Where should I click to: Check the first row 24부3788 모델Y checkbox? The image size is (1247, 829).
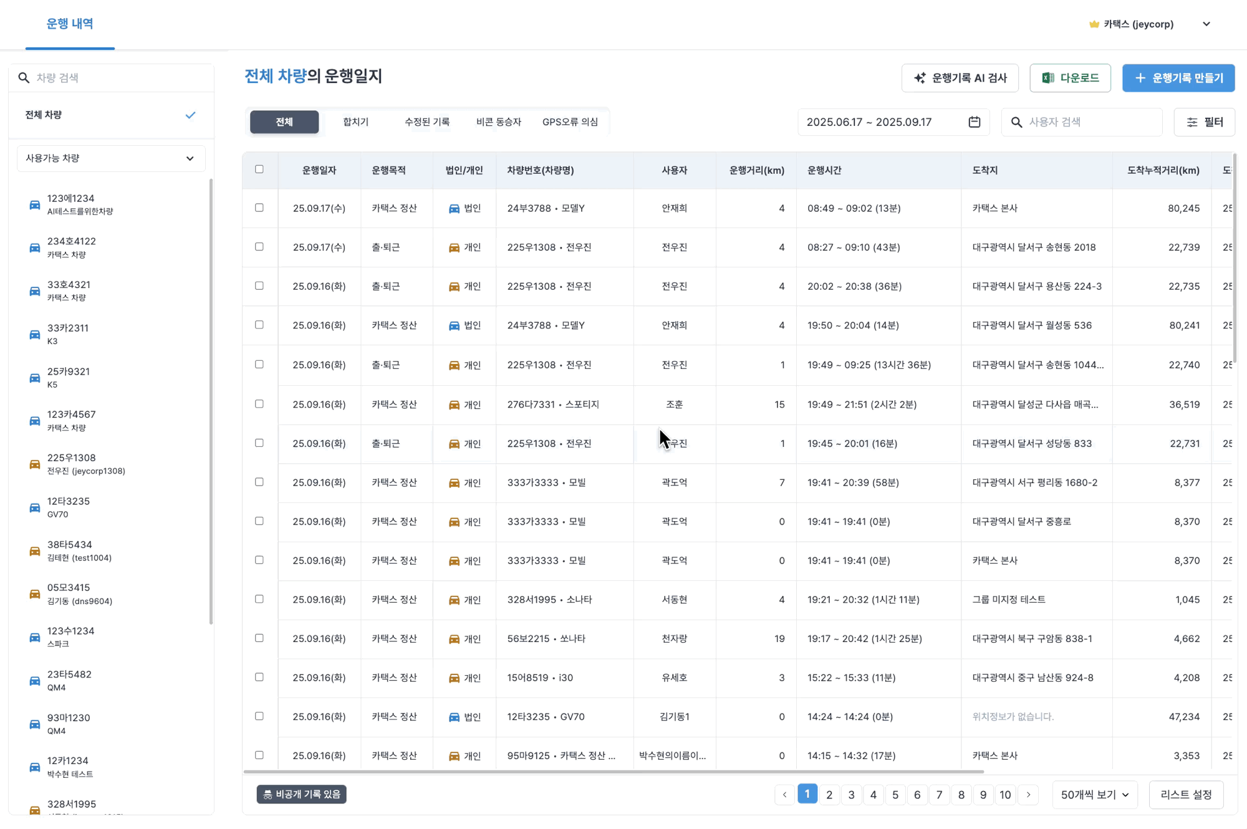(x=259, y=208)
